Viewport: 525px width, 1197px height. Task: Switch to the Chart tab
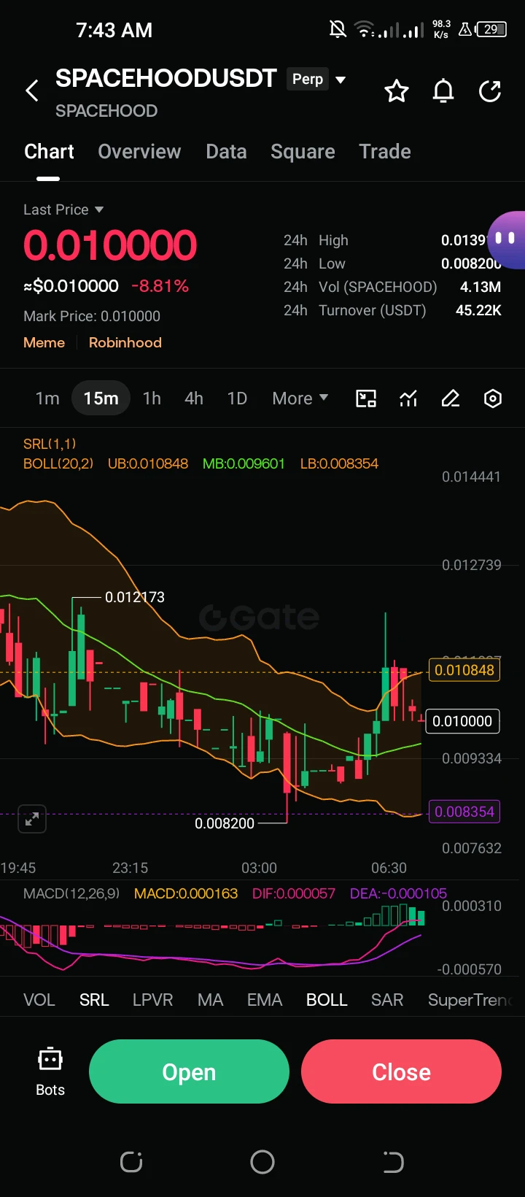click(49, 152)
